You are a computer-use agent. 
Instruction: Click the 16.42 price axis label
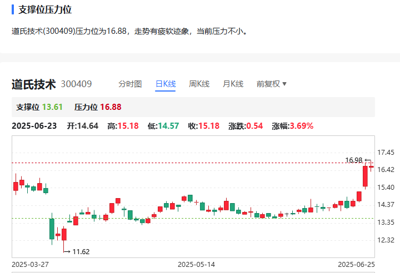click(x=386, y=169)
